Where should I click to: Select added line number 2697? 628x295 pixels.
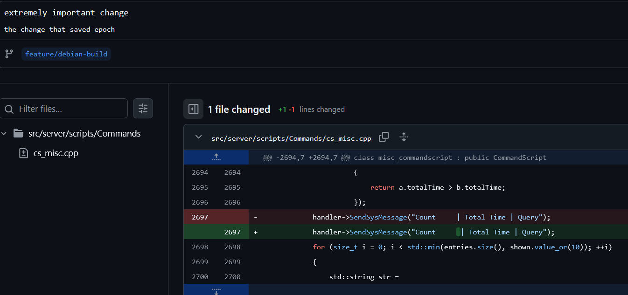pyautogui.click(x=232, y=232)
